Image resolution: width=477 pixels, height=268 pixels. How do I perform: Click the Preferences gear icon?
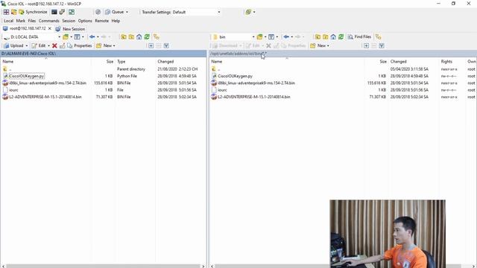(x=98, y=12)
